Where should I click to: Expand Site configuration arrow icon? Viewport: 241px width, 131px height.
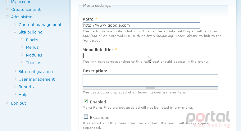(x=15, y=71)
